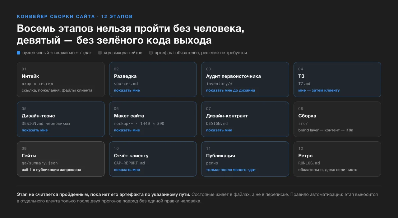Click the Аудит первоисточника title
The width and height of the screenshot is (398, 218).
coord(234,76)
